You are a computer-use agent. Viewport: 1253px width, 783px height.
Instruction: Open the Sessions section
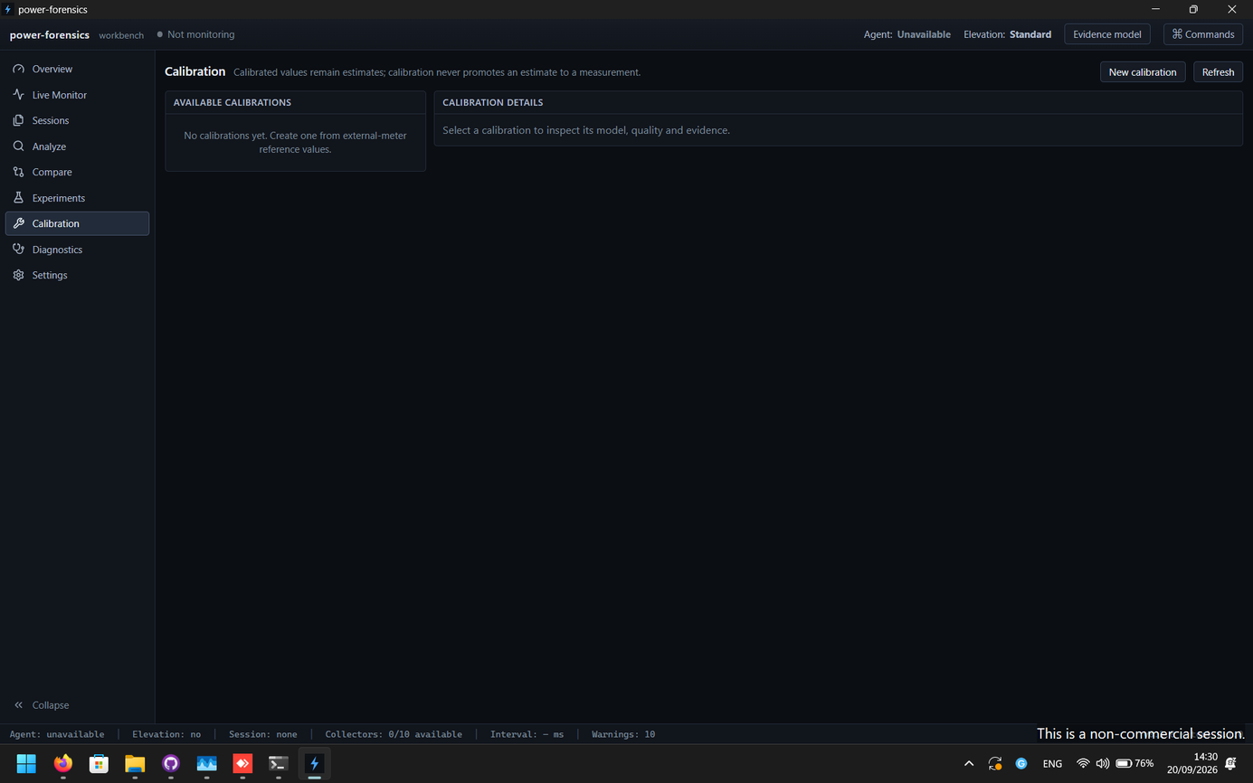[x=77, y=120]
